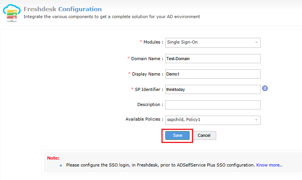Click the Freshdesk Configuration heading
Viewport: 302px width, 180px height.
tap(63, 9)
